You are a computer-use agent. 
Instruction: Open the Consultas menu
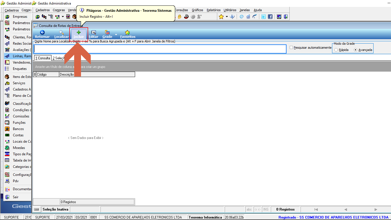(x=181, y=10)
